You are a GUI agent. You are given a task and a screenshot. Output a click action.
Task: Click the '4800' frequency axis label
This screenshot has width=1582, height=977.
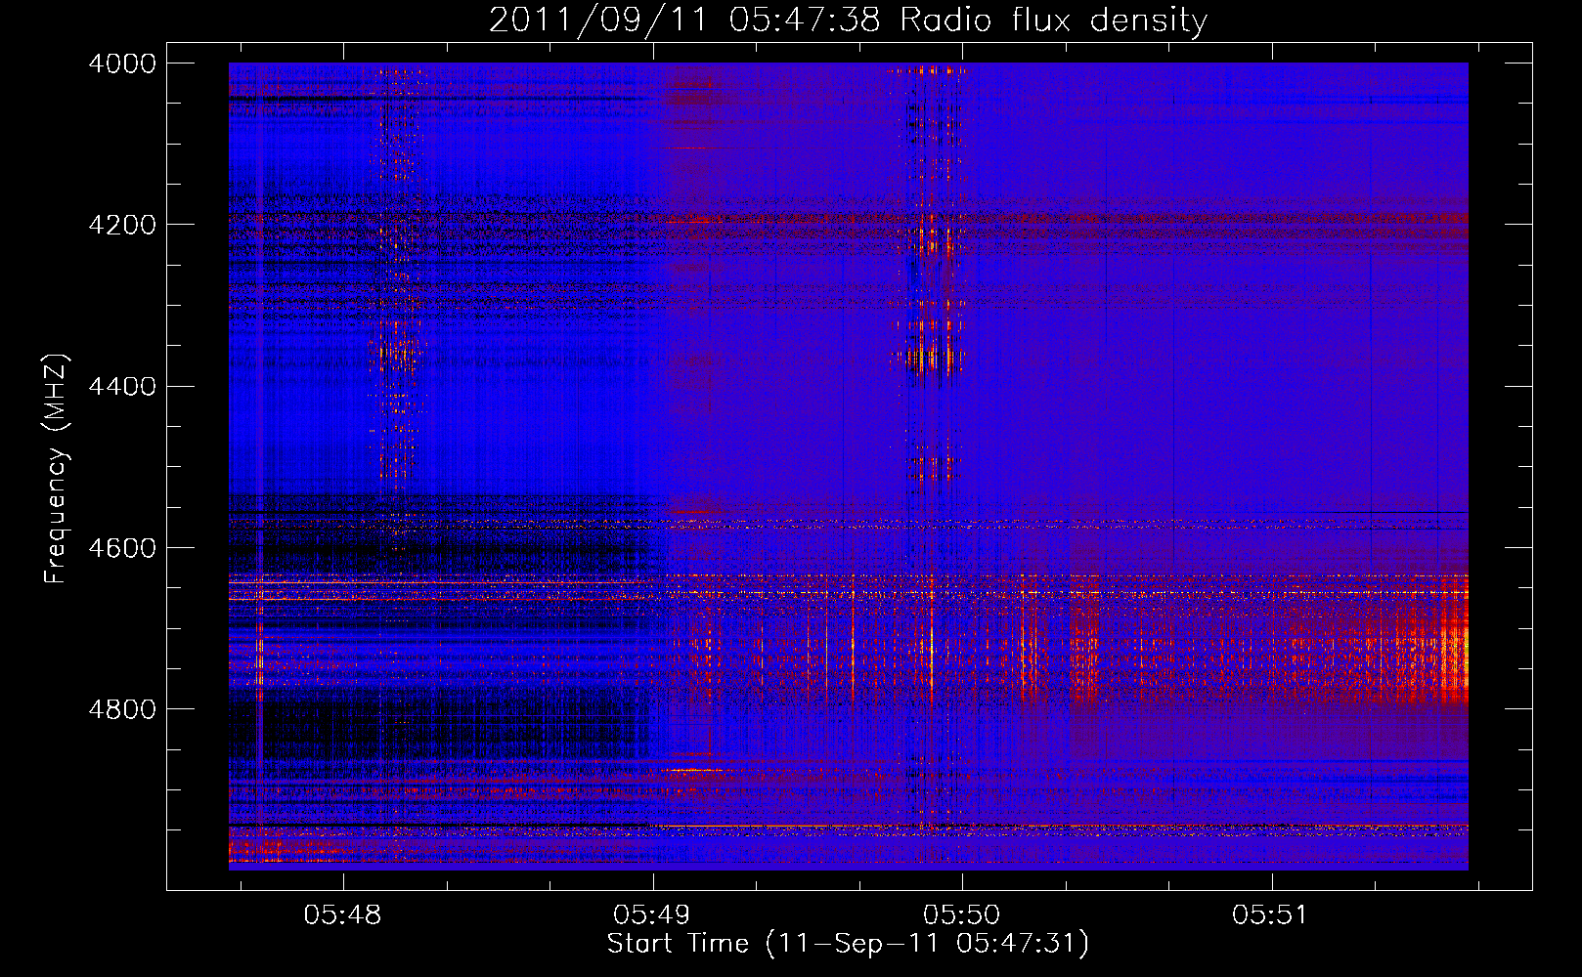tap(122, 709)
